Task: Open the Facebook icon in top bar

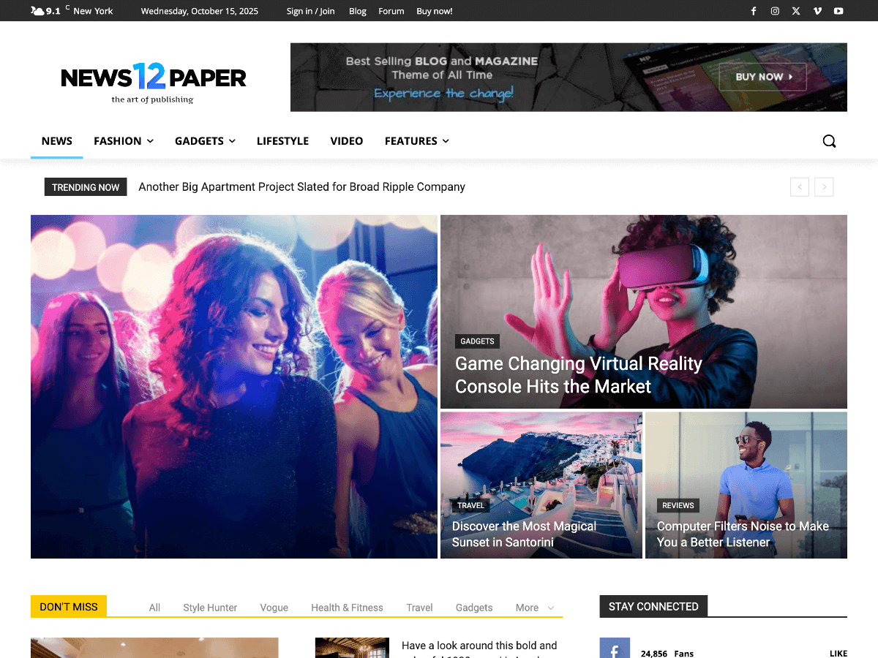Action: point(754,11)
